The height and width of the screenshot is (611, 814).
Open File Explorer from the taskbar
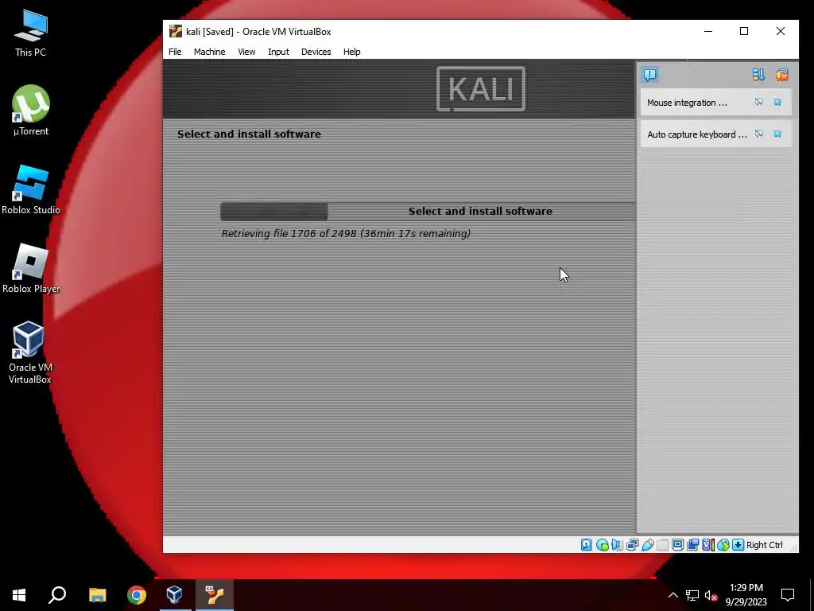tap(97, 595)
